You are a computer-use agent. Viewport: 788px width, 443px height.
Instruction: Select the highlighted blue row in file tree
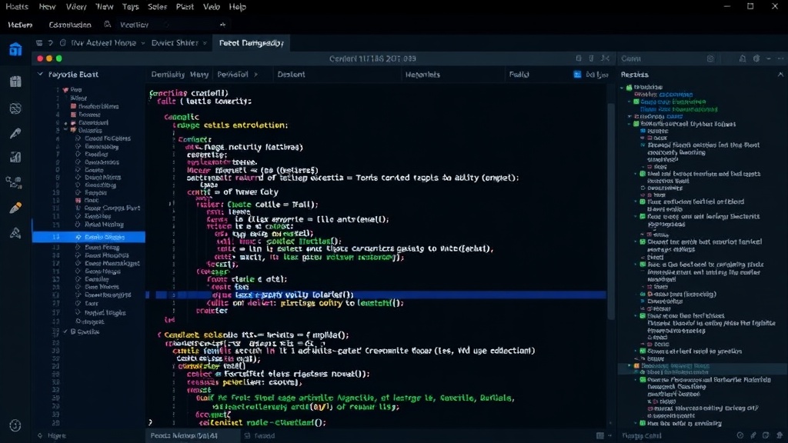point(88,237)
